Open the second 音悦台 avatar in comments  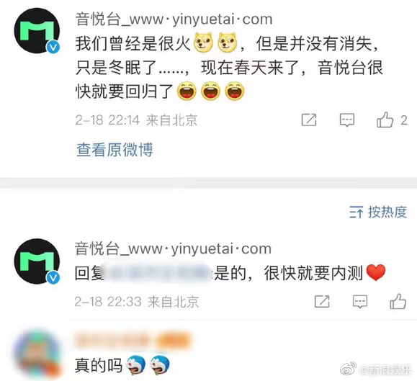[x=37, y=261]
